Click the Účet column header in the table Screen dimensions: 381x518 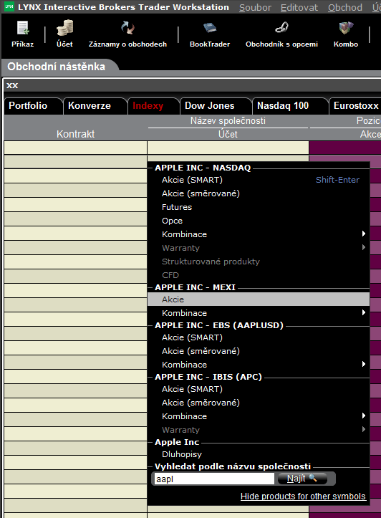228,134
